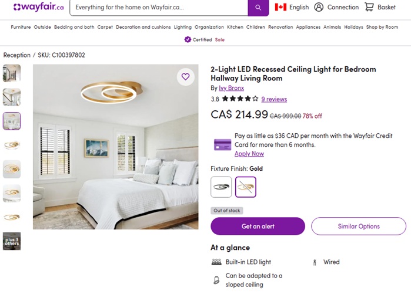Screen dimensions: 411x294
Task: Click the Wayfair credit card icon
Action: [222, 144]
